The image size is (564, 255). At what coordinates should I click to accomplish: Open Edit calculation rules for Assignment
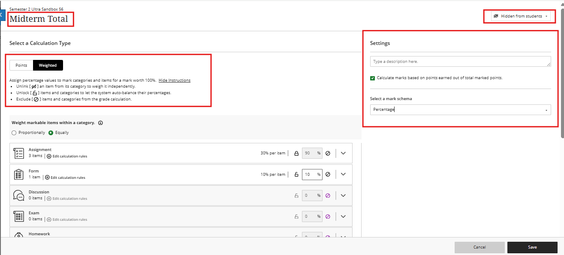point(67,156)
